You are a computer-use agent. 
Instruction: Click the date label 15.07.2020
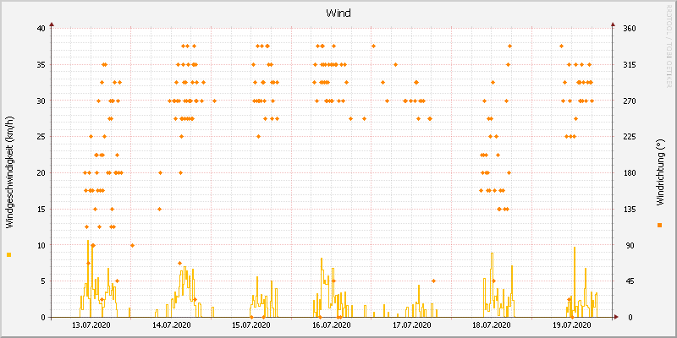[251, 325]
